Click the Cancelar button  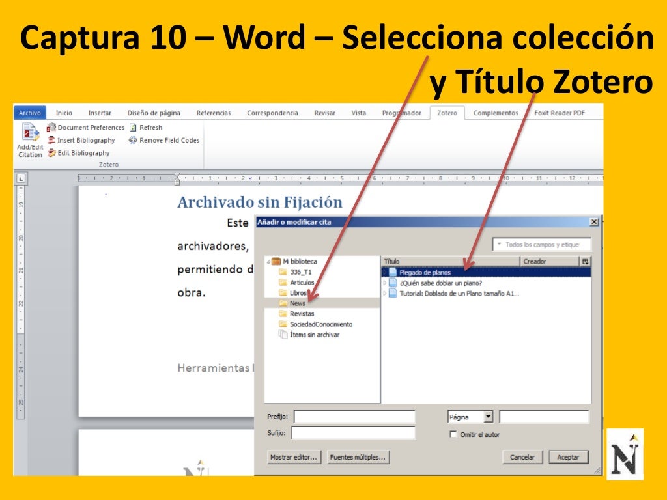[522, 457]
